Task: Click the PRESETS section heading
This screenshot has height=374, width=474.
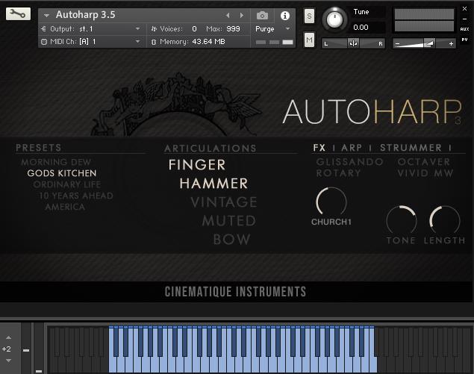Action: pyautogui.click(x=38, y=148)
